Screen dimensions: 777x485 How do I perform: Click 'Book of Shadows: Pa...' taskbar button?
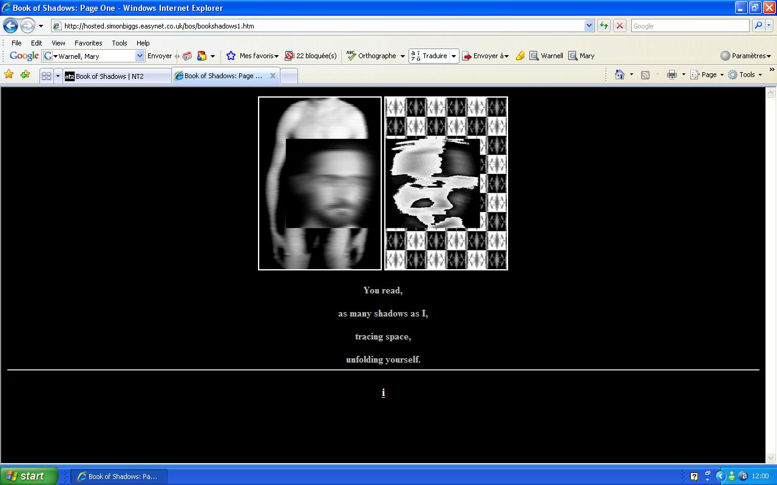pyautogui.click(x=119, y=477)
